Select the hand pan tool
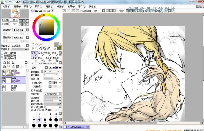 45,48
